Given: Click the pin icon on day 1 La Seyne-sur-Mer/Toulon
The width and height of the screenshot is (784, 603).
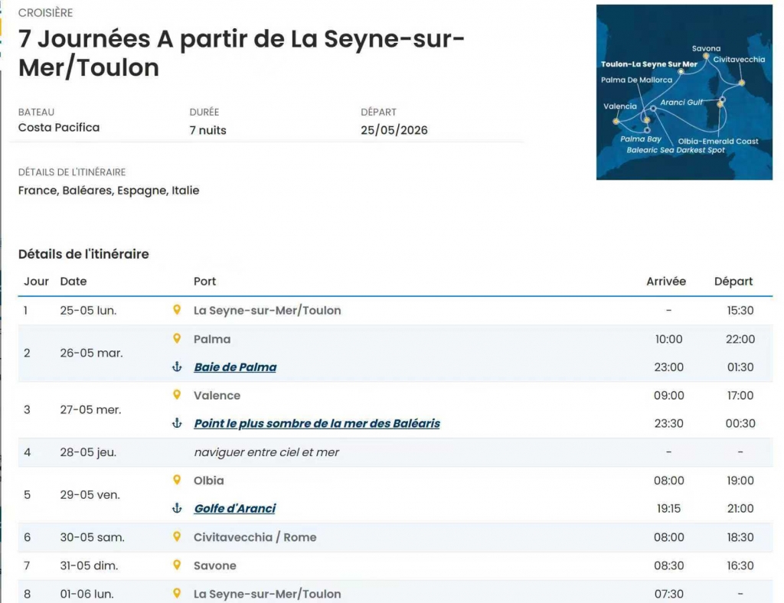Looking at the screenshot, I should [x=177, y=311].
